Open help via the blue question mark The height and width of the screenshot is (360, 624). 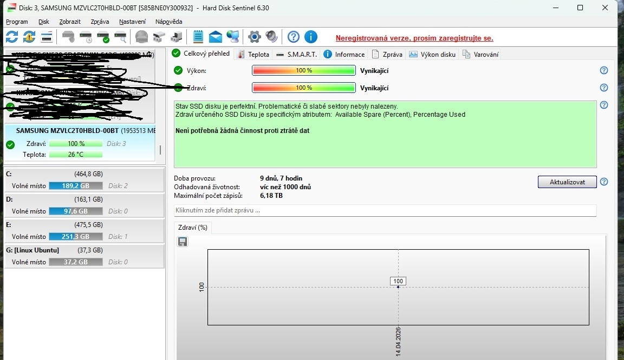(293, 37)
